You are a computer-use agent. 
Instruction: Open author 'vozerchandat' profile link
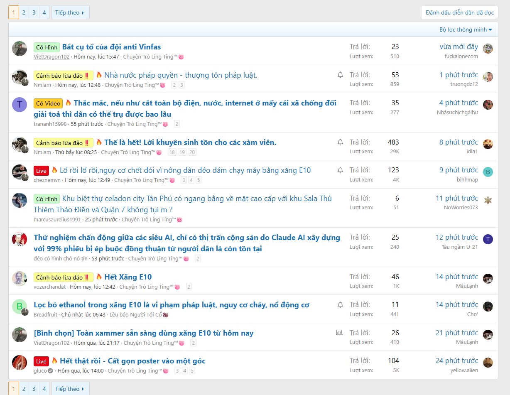click(50, 287)
